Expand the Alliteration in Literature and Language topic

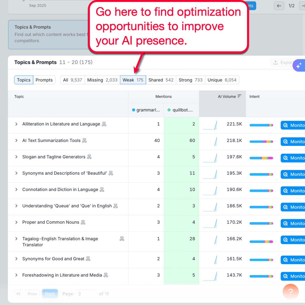click(x=16, y=124)
